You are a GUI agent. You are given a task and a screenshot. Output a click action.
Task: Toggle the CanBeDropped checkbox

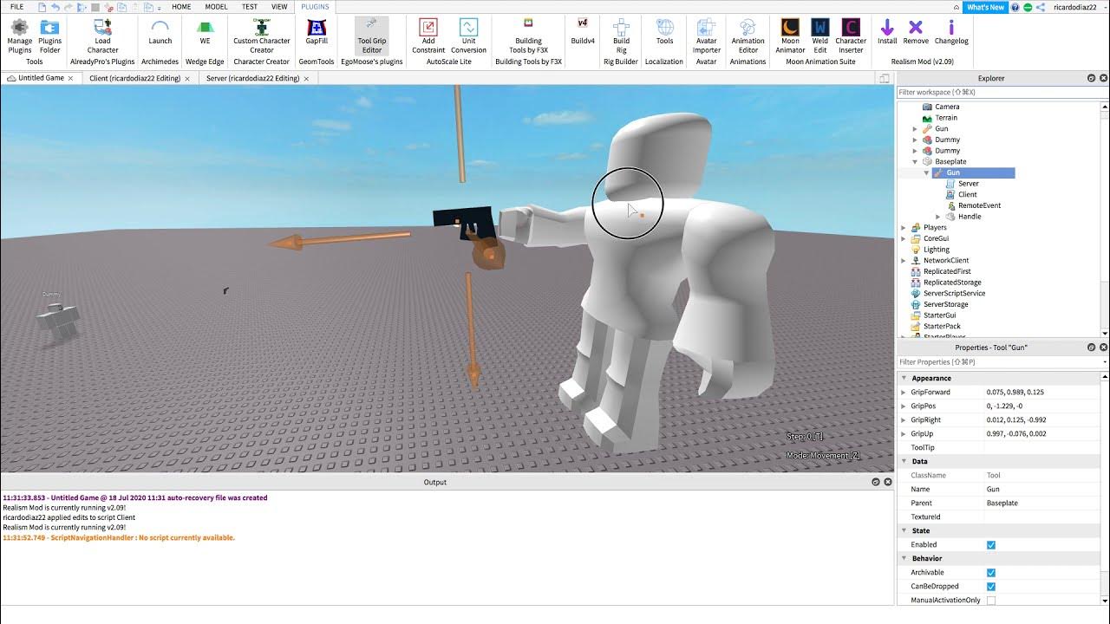coord(991,587)
